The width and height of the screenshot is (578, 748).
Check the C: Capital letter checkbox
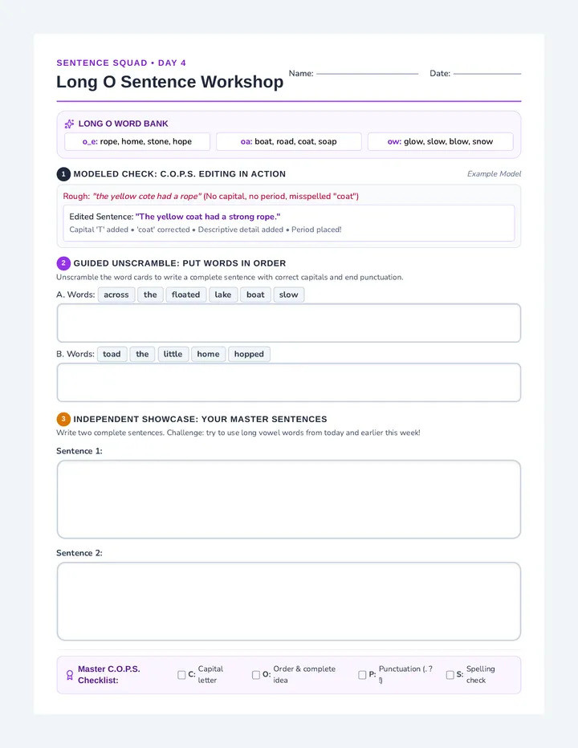[181, 675]
